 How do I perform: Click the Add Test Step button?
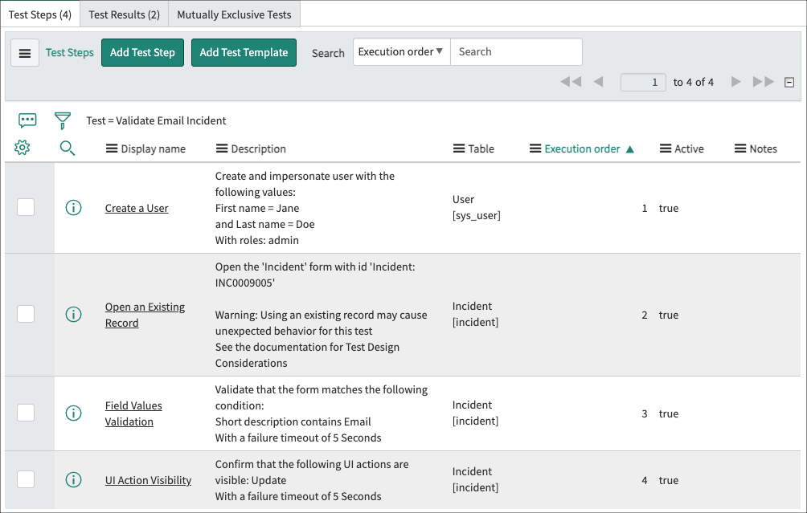pyautogui.click(x=142, y=52)
